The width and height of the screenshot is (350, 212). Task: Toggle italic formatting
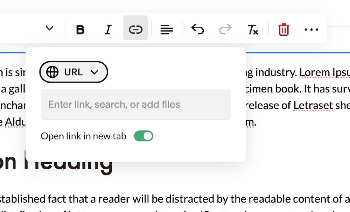pos(108,29)
